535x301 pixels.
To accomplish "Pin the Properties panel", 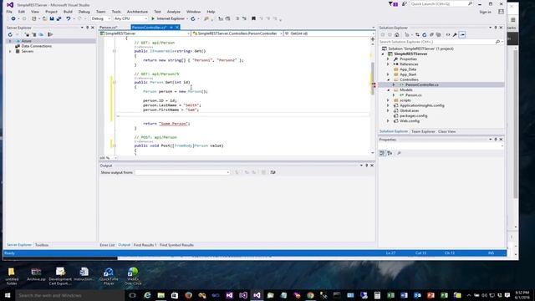I will click(496, 140).
